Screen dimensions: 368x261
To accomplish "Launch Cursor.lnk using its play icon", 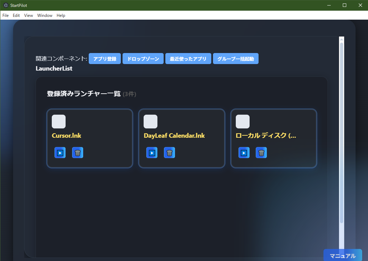I will point(60,153).
